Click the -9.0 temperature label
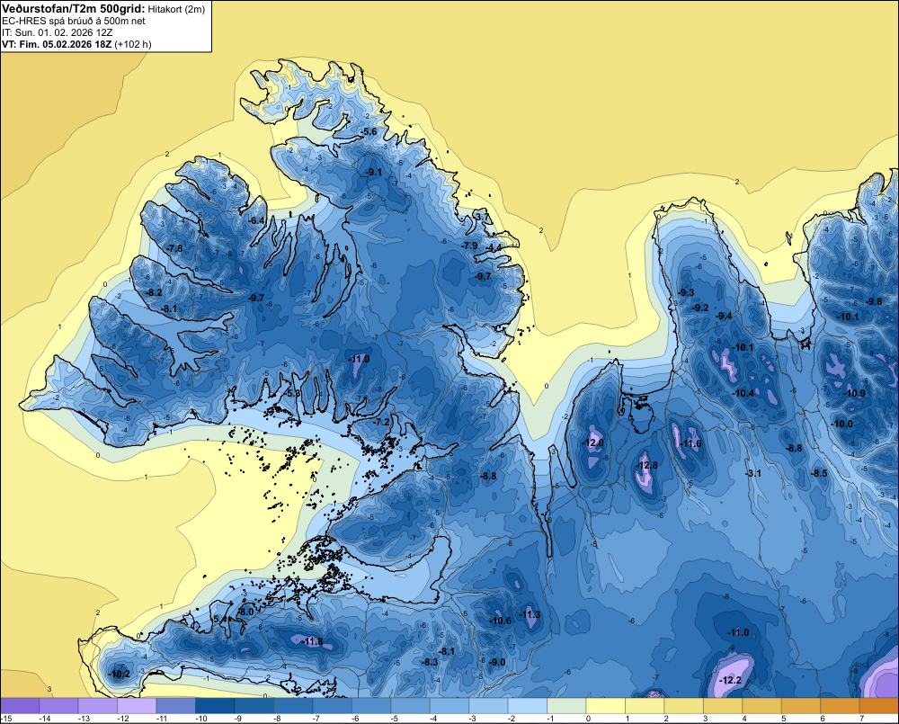The image size is (899, 724). (x=497, y=662)
